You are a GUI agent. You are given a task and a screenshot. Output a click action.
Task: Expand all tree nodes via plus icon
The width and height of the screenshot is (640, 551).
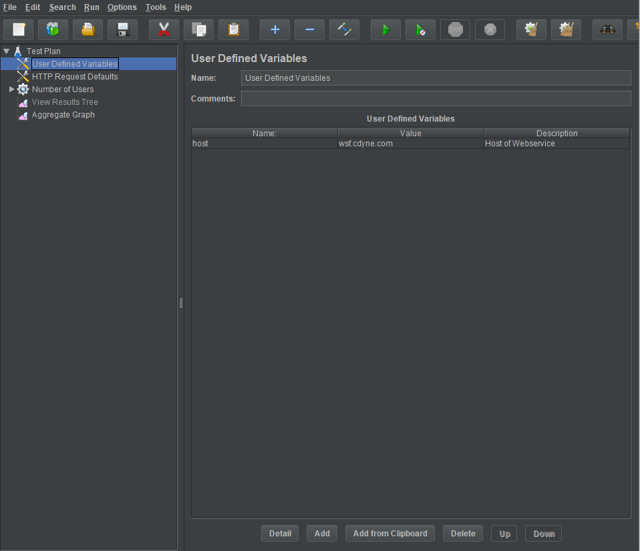click(x=275, y=29)
